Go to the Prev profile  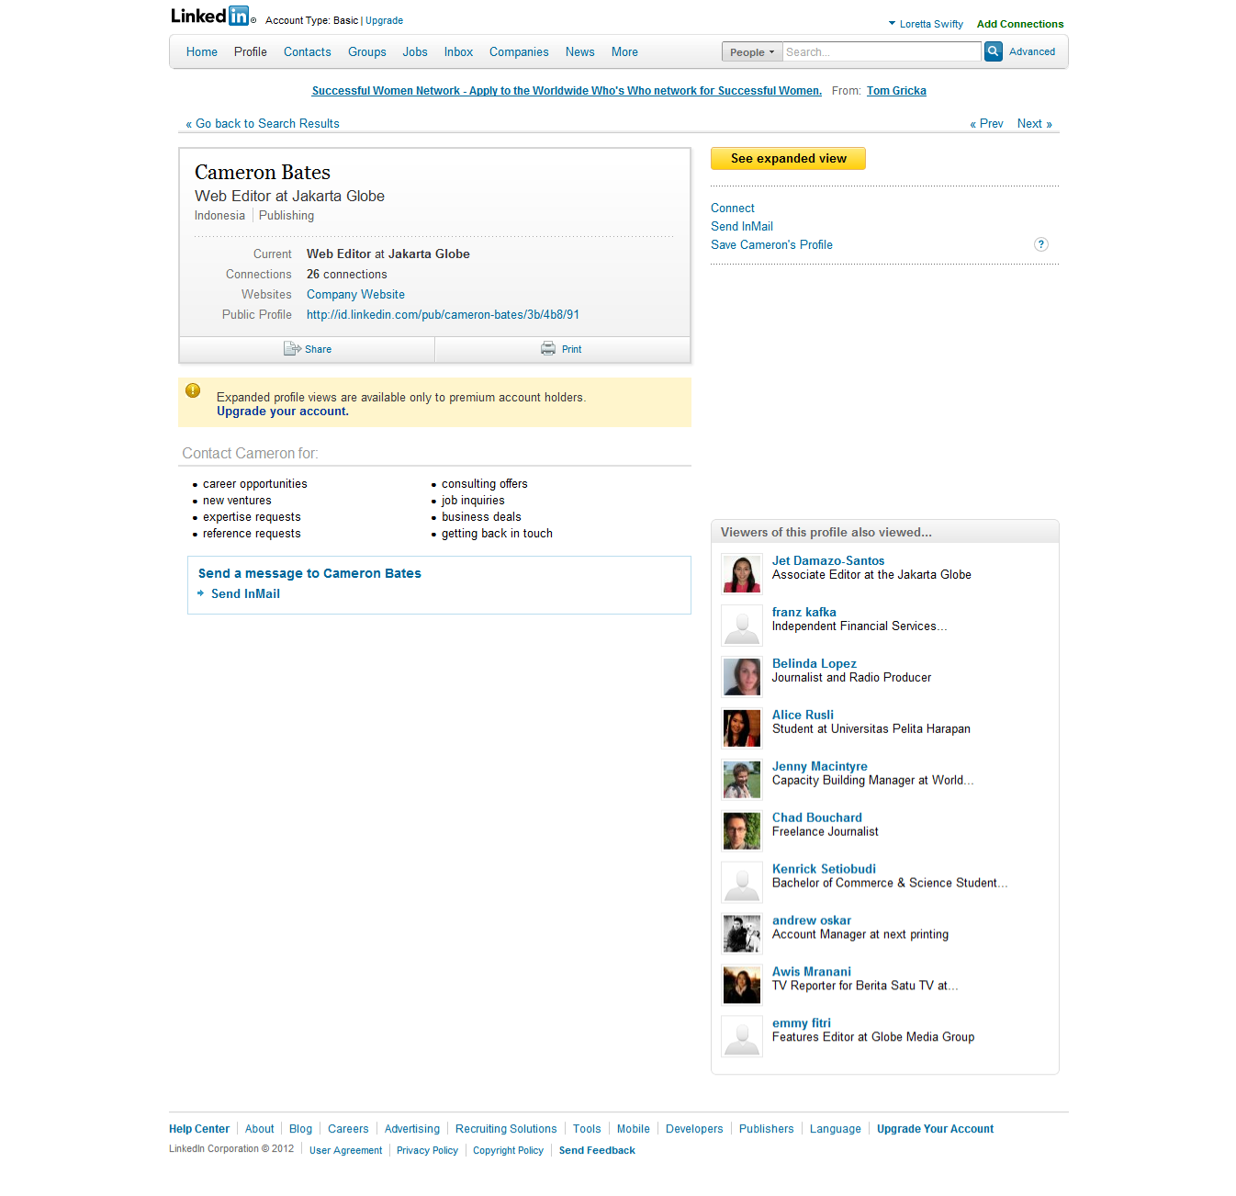click(986, 124)
